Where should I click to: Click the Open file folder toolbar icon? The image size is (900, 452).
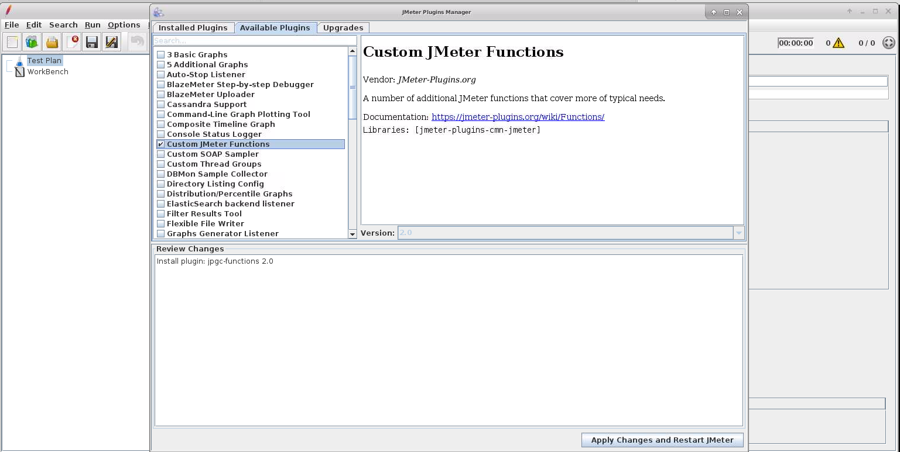tap(52, 42)
